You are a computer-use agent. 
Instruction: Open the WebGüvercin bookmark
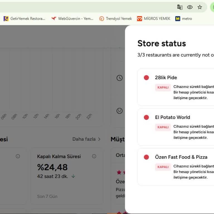[x=72, y=19]
